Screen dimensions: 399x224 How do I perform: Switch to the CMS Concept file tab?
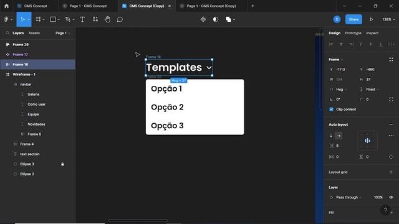point(35,6)
